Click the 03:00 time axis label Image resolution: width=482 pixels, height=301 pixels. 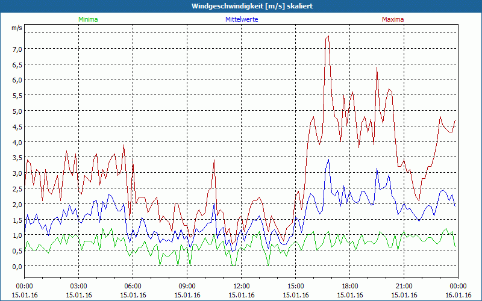[79, 287]
